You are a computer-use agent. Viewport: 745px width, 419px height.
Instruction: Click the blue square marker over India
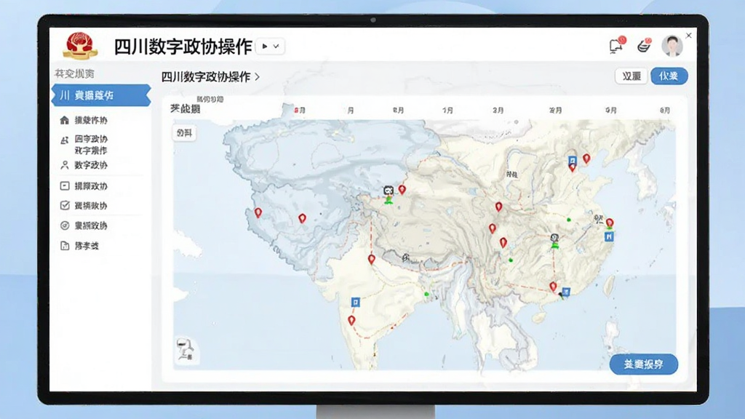click(355, 302)
